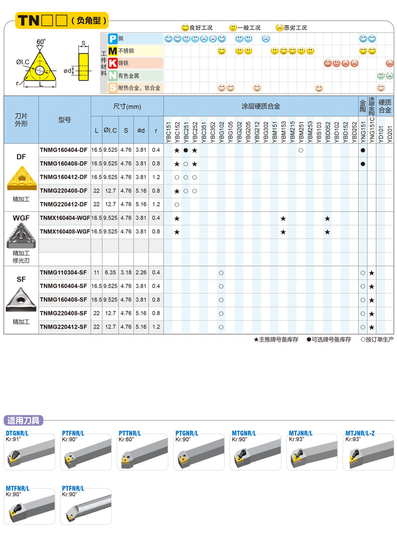The height and width of the screenshot is (552, 397).
Task: Click the 60° triangular insert dimension diagram
Action: coord(37,63)
